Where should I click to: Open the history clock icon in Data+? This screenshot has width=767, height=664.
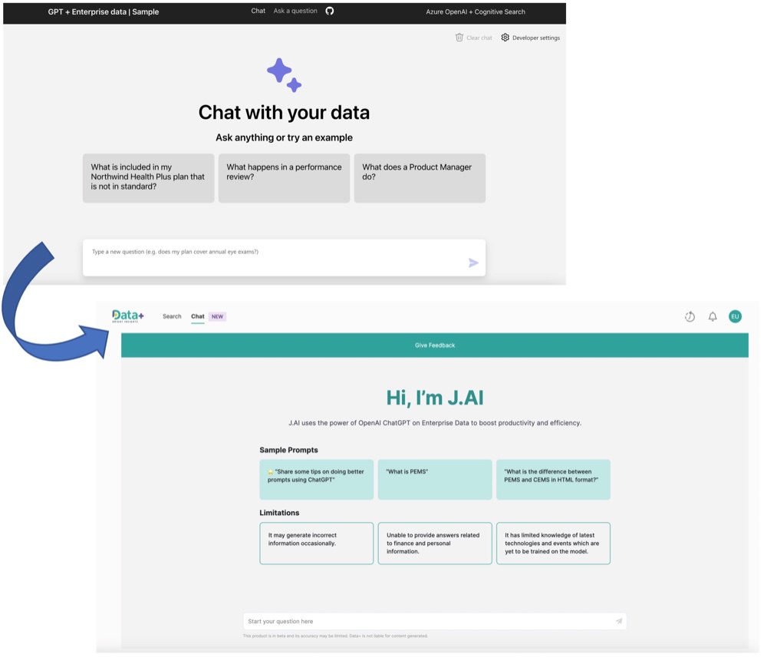(x=690, y=316)
